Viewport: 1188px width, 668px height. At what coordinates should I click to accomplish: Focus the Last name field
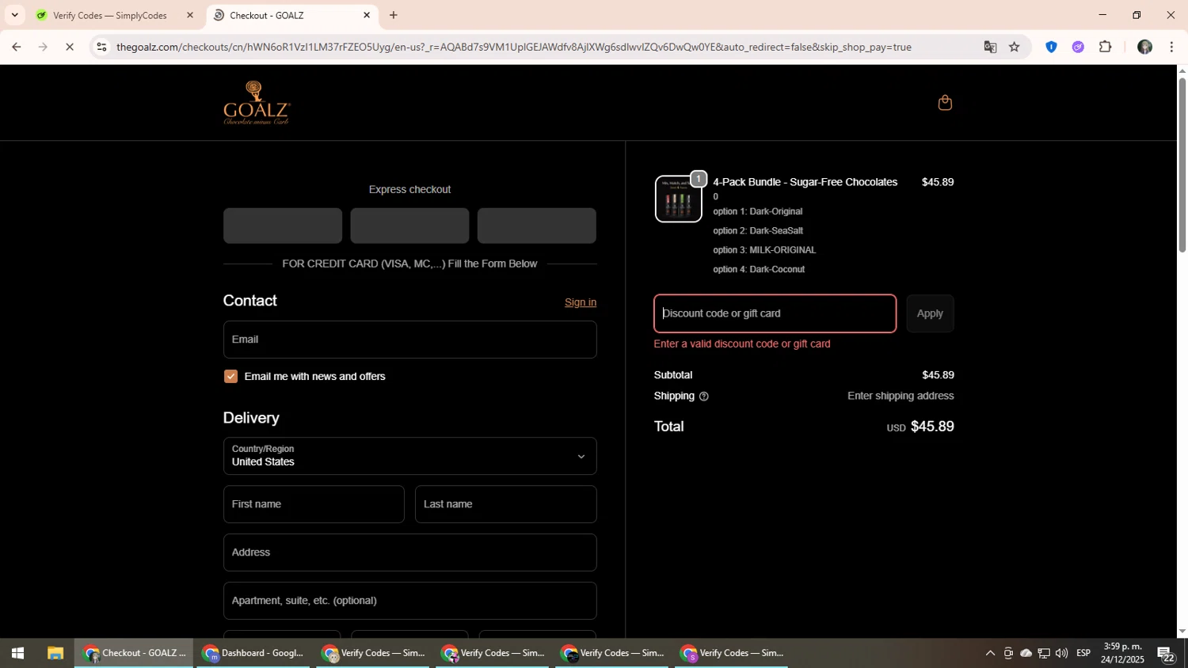click(505, 504)
